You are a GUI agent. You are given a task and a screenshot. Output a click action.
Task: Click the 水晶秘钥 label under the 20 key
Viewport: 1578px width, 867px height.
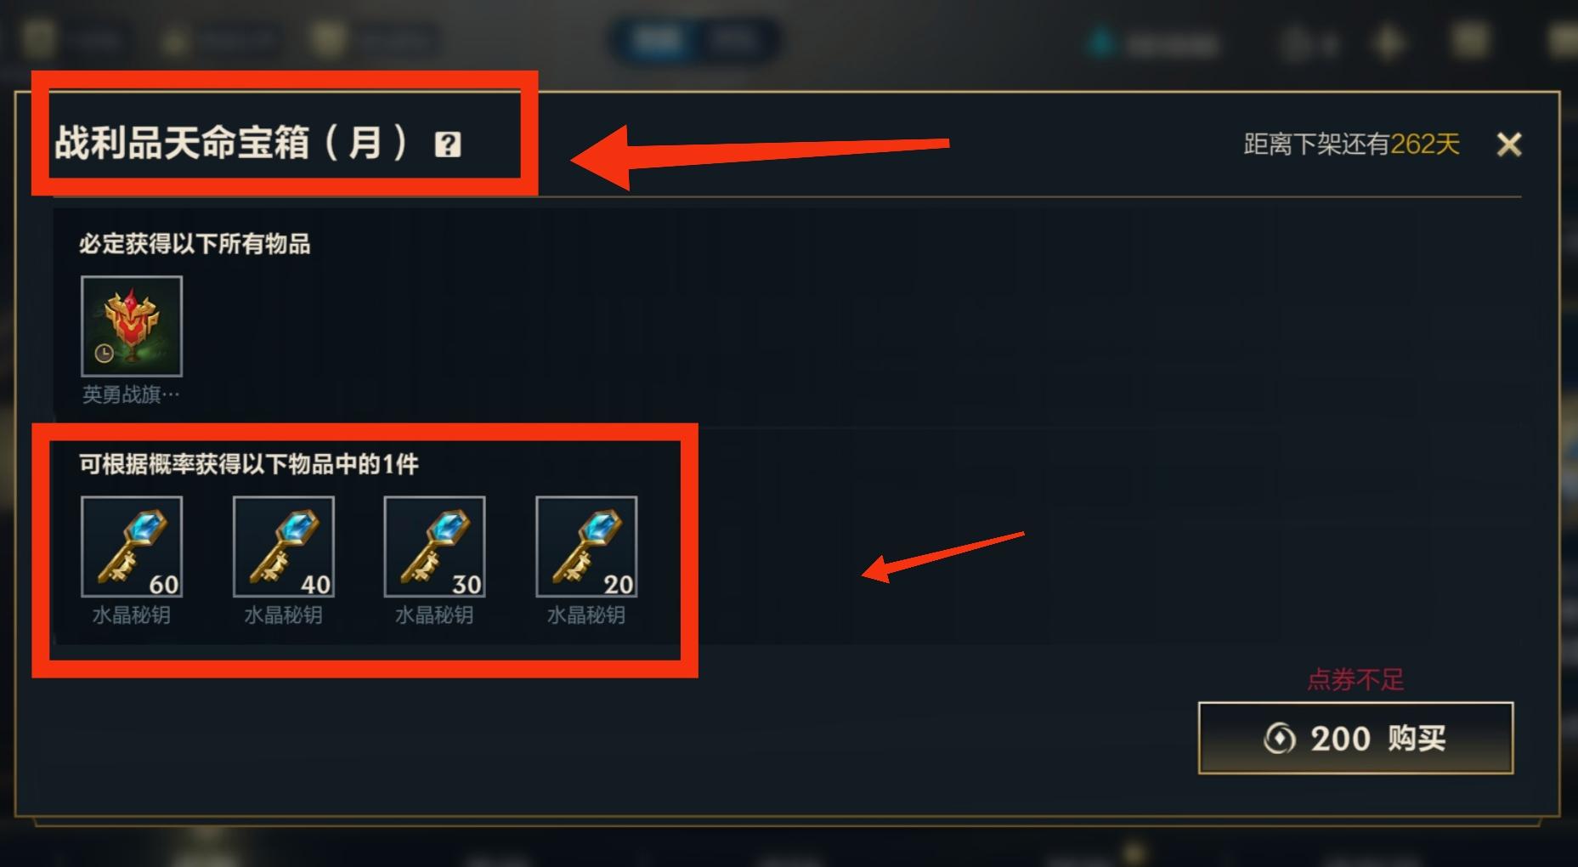(x=586, y=615)
